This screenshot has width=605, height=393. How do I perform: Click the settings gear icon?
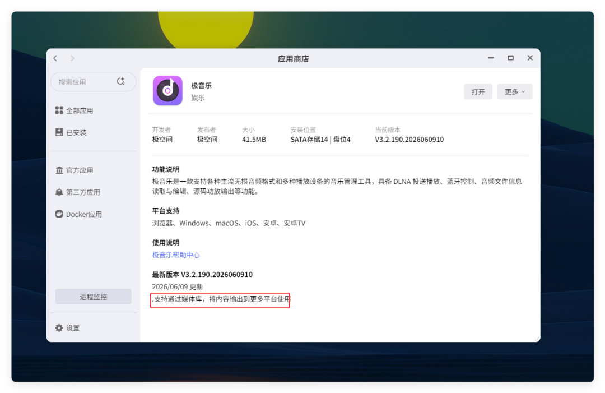pyautogui.click(x=59, y=328)
